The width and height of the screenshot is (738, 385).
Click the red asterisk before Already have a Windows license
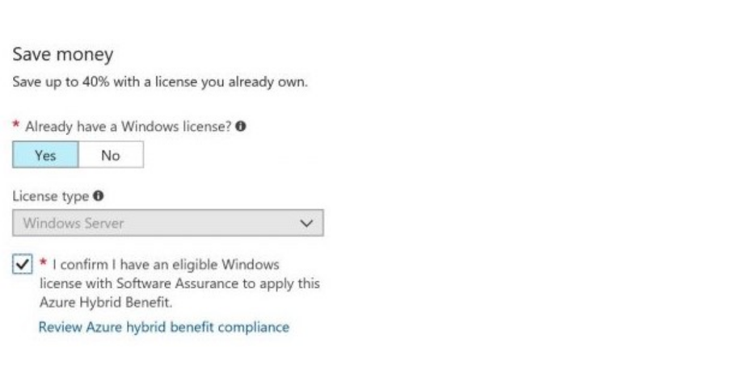tap(16, 125)
